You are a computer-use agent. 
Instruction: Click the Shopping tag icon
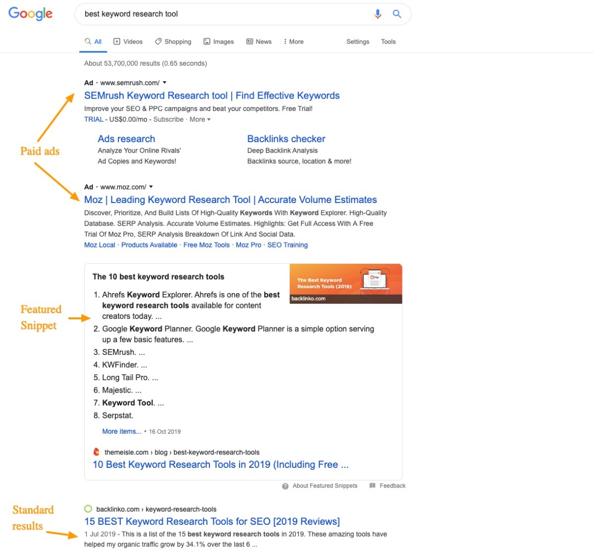tap(158, 42)
